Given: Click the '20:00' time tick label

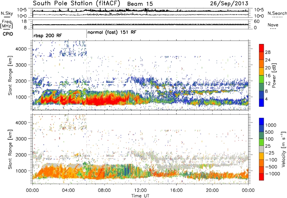Looking at the screenshot, I should 212,190.
